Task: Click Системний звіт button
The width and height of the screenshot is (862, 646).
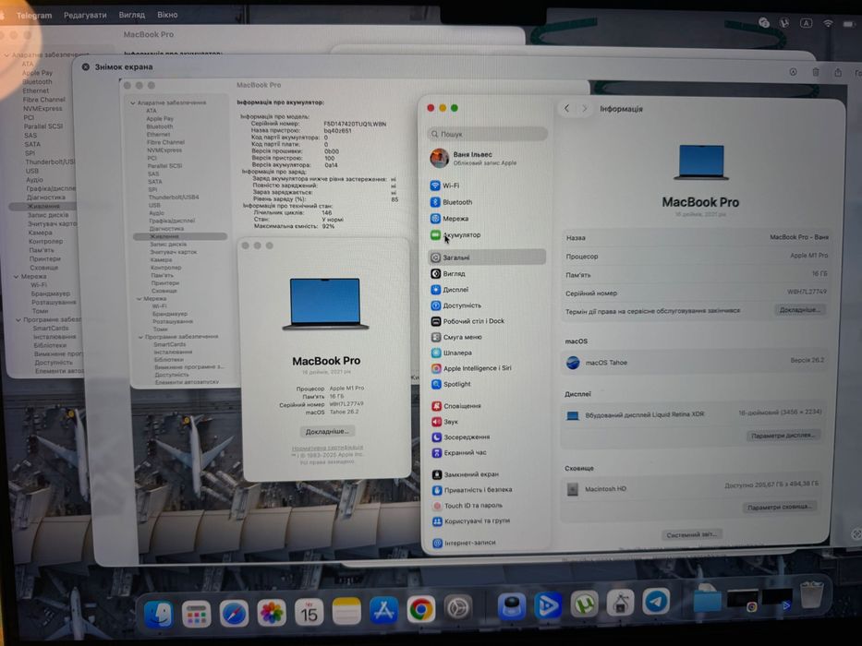Action: (x=692, y=534)
